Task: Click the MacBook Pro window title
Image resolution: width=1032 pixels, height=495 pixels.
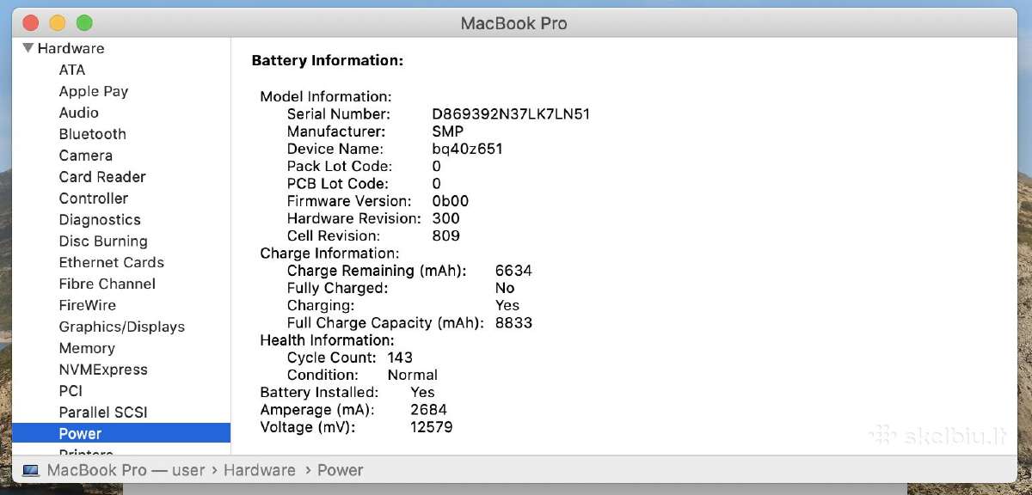Action: 513,23
